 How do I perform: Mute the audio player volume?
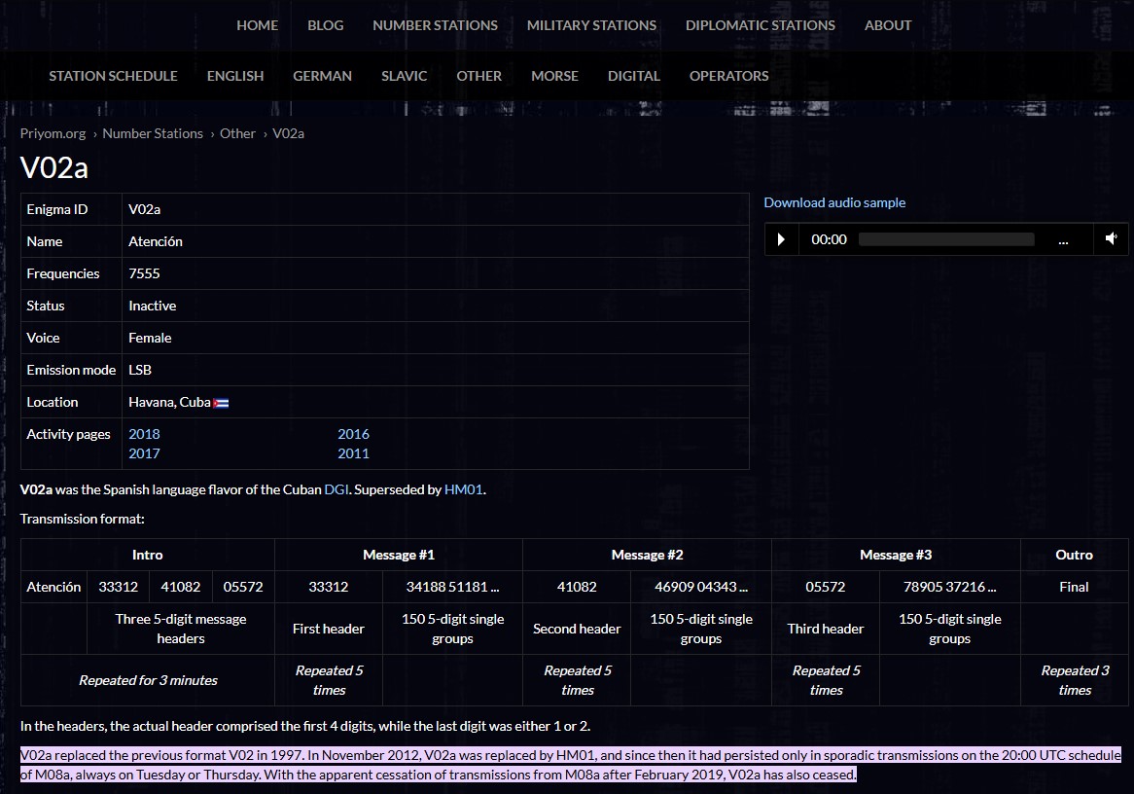(1111, 239)
